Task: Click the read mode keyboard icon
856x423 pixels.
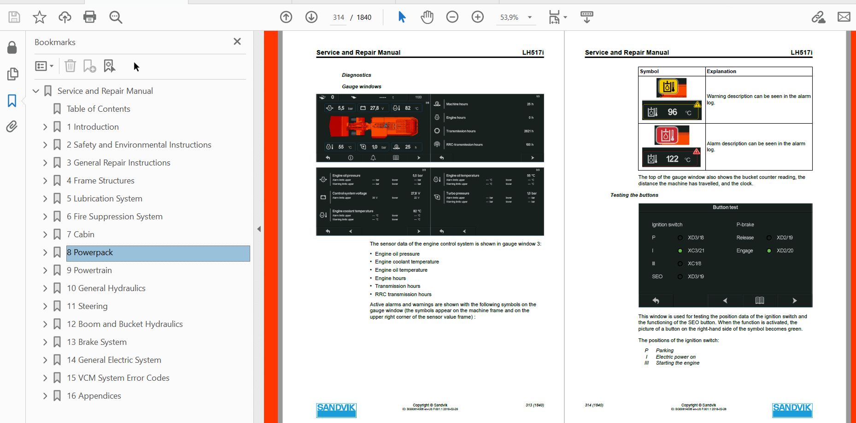Action: (587, 17)
